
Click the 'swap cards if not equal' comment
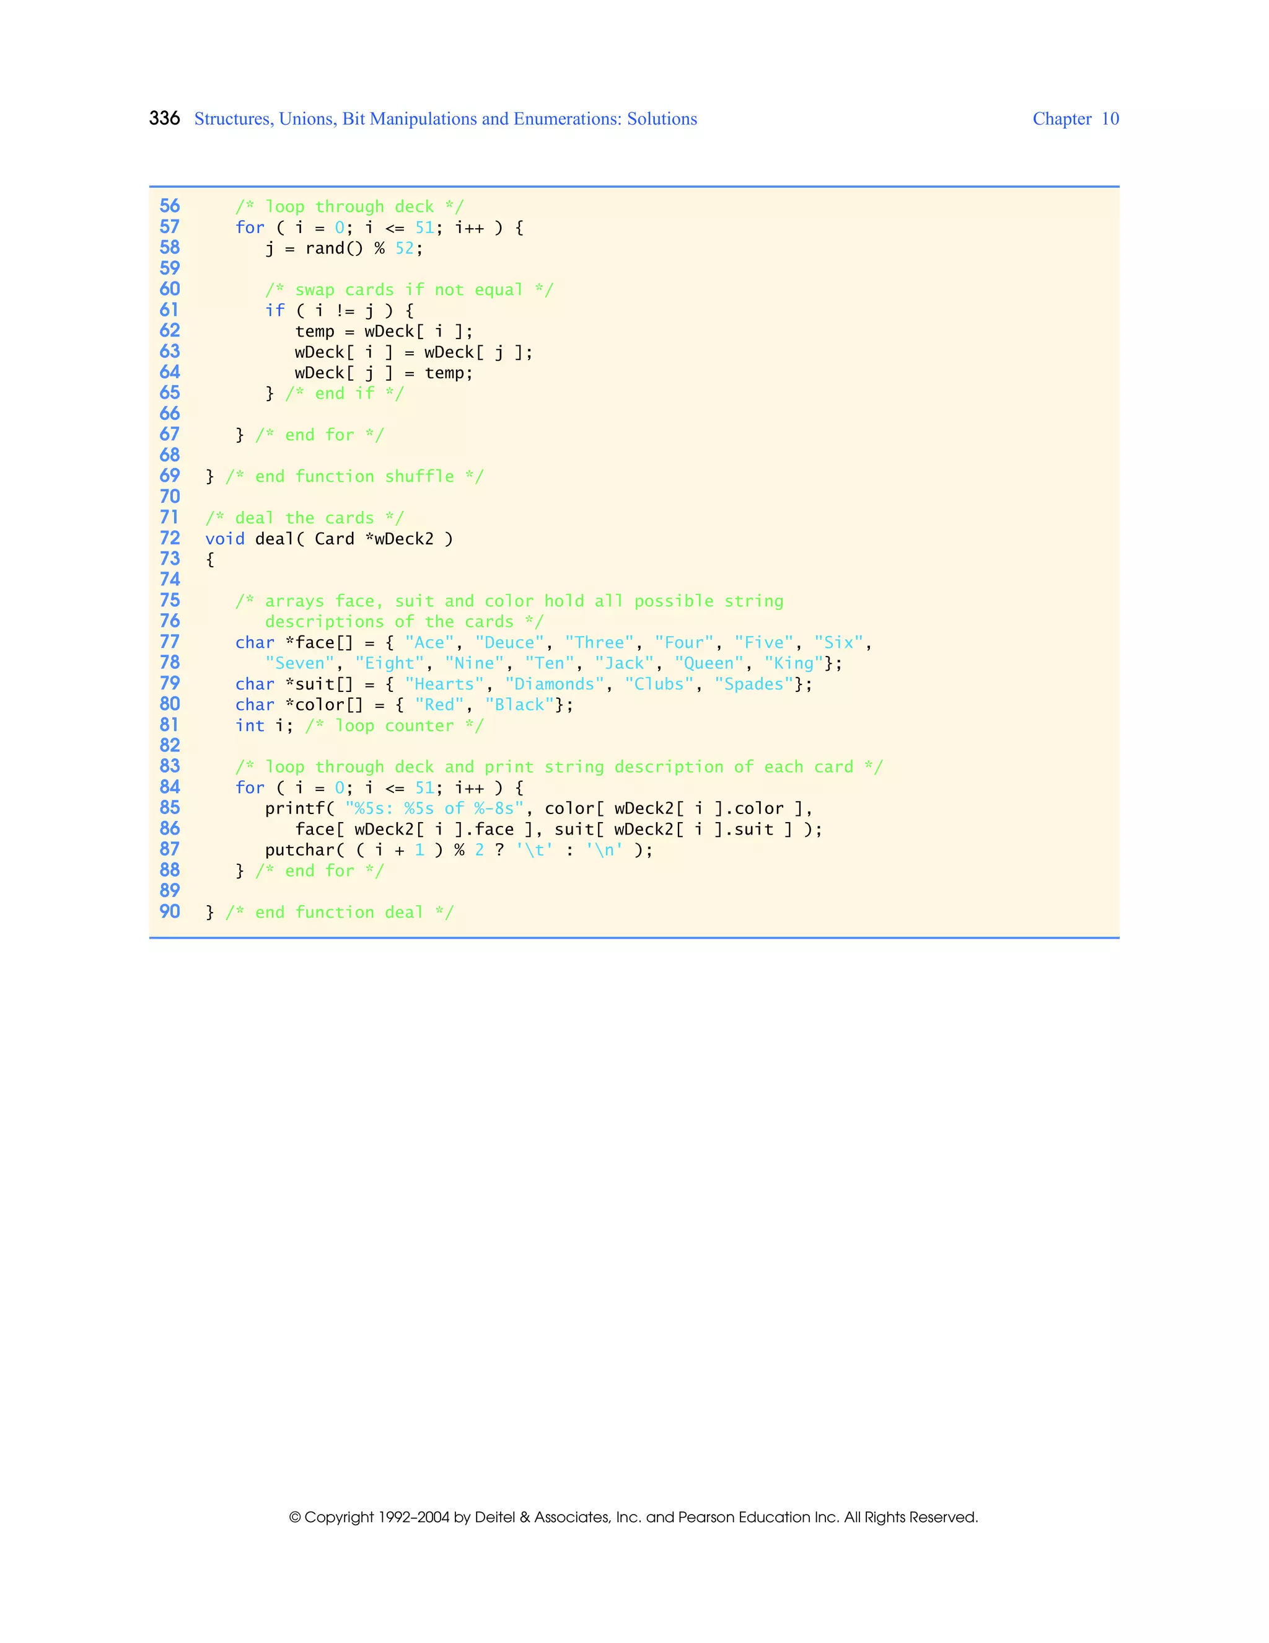pos(409,290)
